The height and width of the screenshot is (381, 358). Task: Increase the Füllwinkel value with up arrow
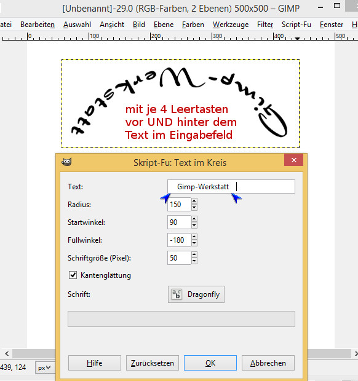pyautogui.click(x=194, y=237)
